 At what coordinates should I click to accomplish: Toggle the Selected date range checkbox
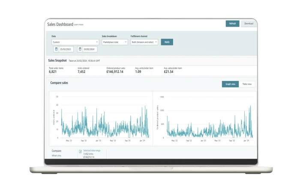(80, 151)
